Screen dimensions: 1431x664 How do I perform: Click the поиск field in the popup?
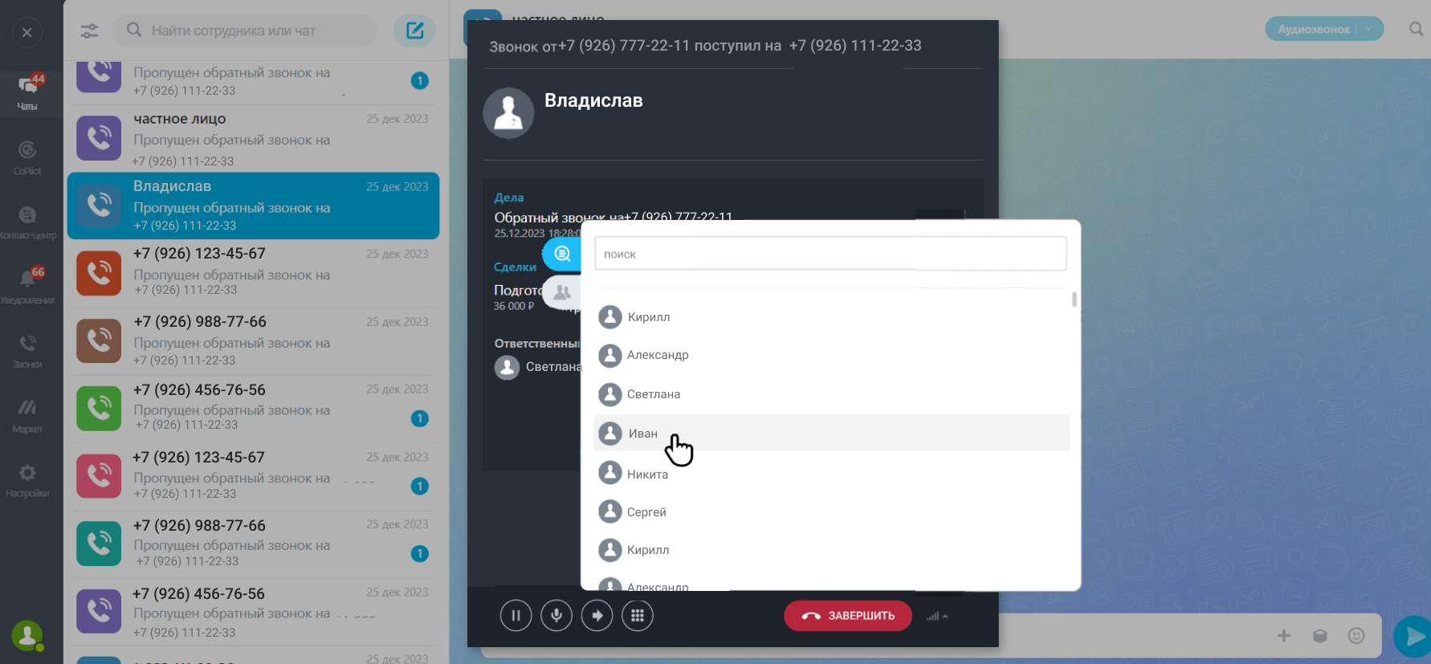[x=830, y=254]
